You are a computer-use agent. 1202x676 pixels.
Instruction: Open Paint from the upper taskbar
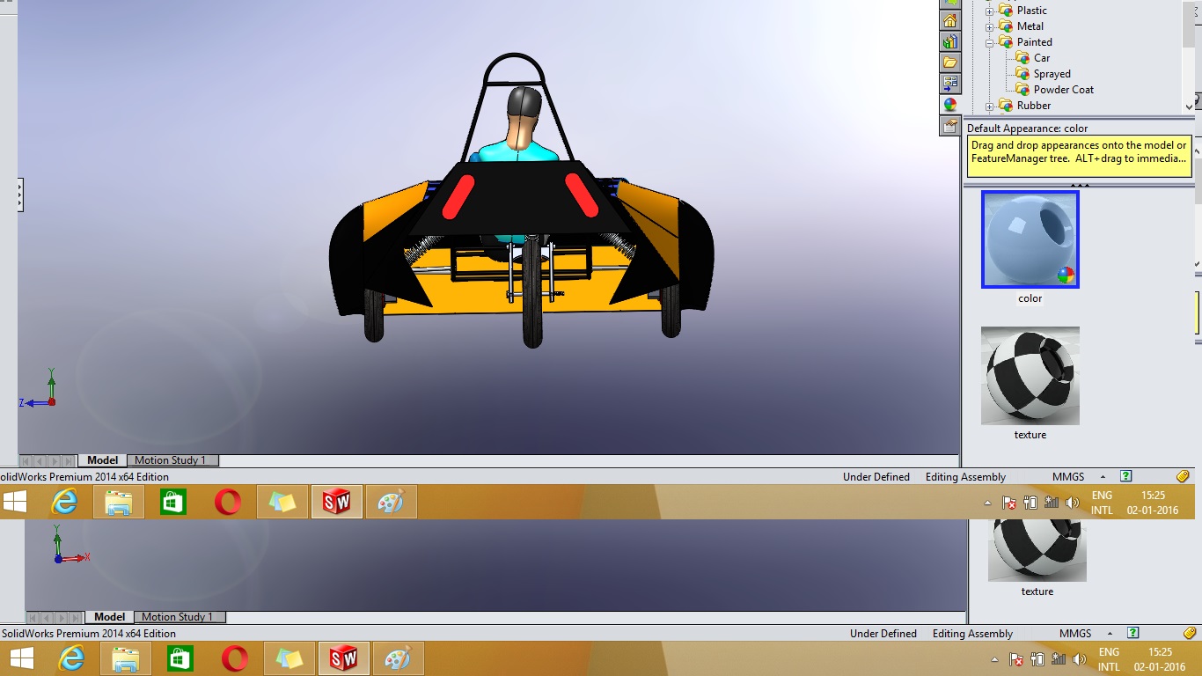click(391, 503)
